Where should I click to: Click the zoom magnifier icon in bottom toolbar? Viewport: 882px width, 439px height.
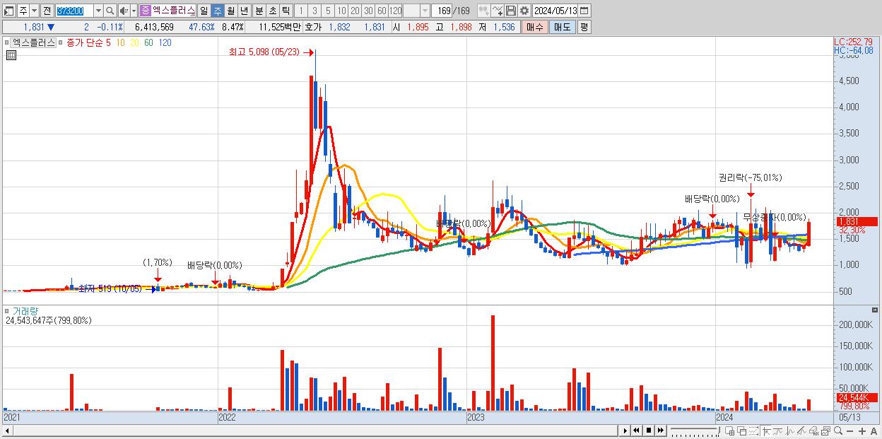coord(837,431)
